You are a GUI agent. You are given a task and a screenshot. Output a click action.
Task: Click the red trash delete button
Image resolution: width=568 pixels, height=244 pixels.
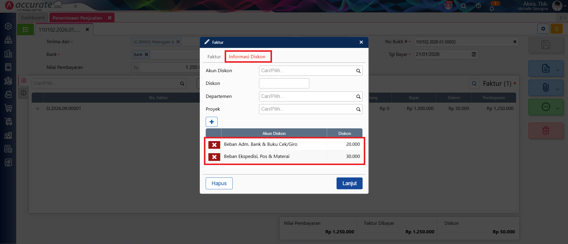[x=546, y=130]
